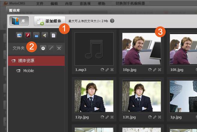Image resolution: width=197 pixels, height=132 pixels.
Task: Delete 12t.jpg with X icon
Action: click(x=159, y=117)
